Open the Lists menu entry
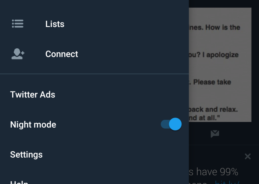 [94, 24]
